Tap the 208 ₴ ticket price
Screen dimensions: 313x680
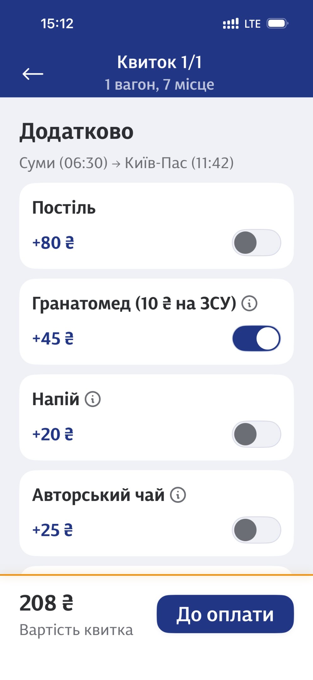pos(47,603)
